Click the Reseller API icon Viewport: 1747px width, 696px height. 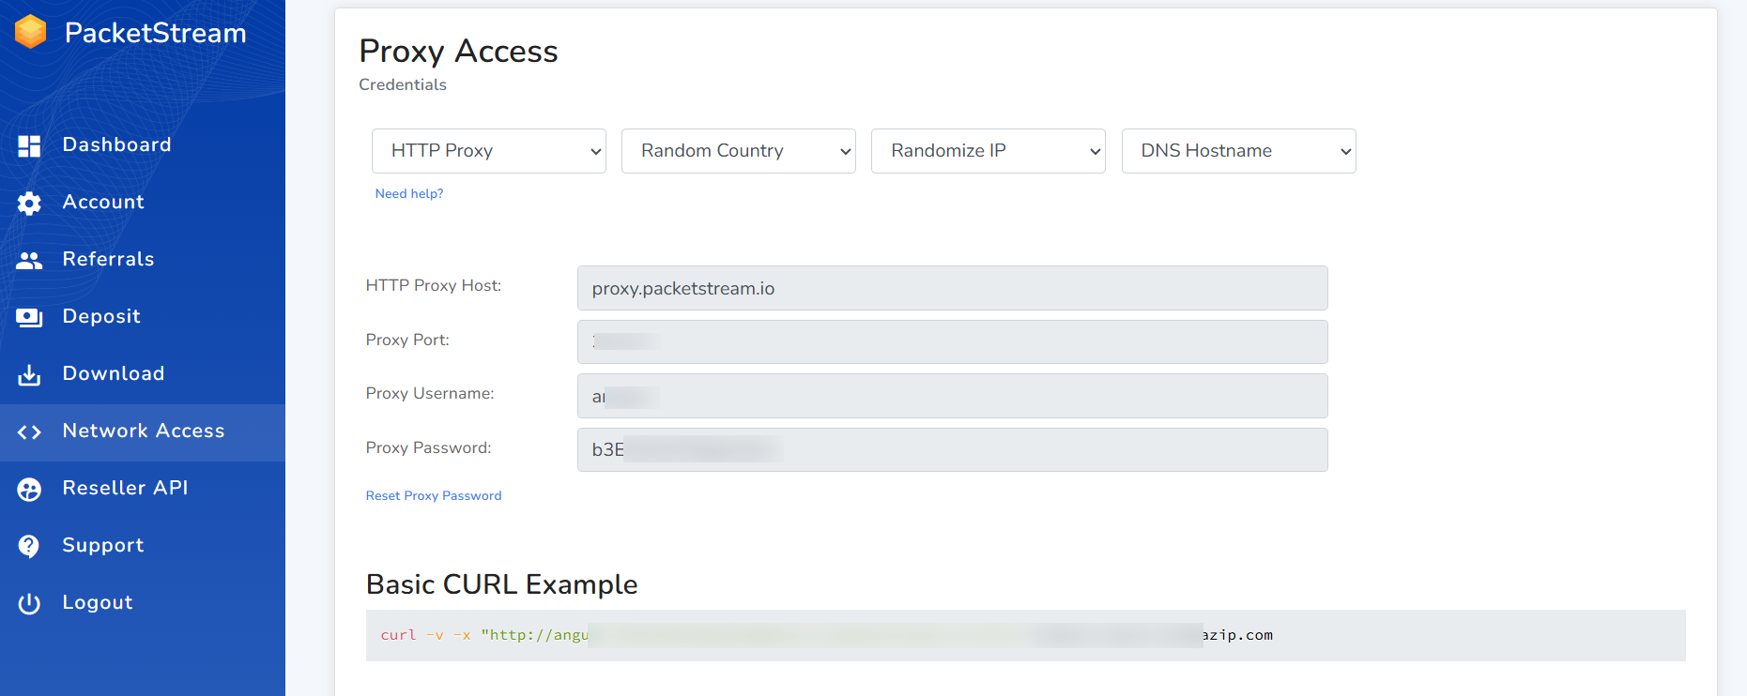coord(29,489)
